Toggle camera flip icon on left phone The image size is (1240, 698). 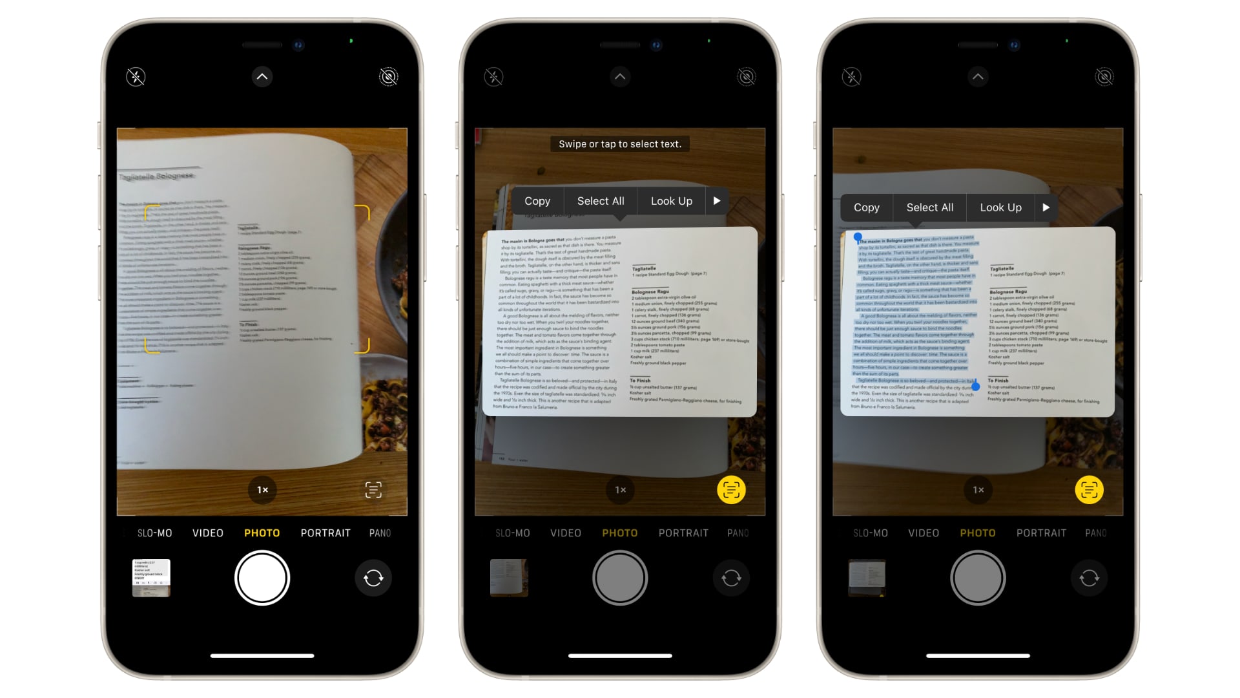tap(375, 578)
